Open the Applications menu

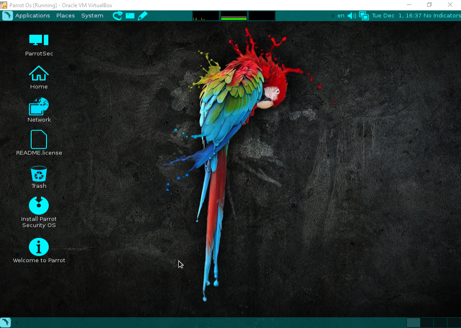tap(33, 15)
